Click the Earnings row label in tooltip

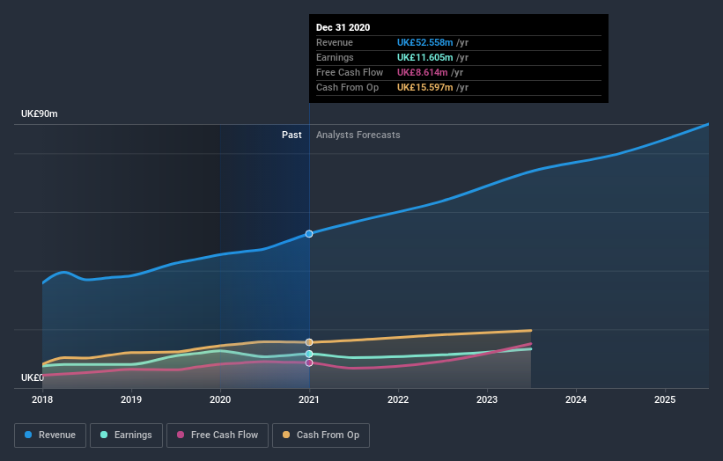click(x=335, y=57)
